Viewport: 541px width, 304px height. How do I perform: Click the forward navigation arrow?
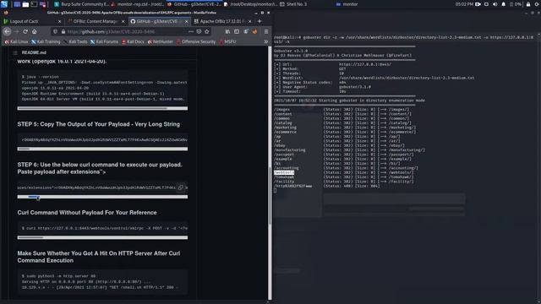pos(16,31)
